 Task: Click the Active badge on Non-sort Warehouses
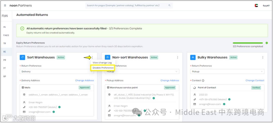[154, 58]
